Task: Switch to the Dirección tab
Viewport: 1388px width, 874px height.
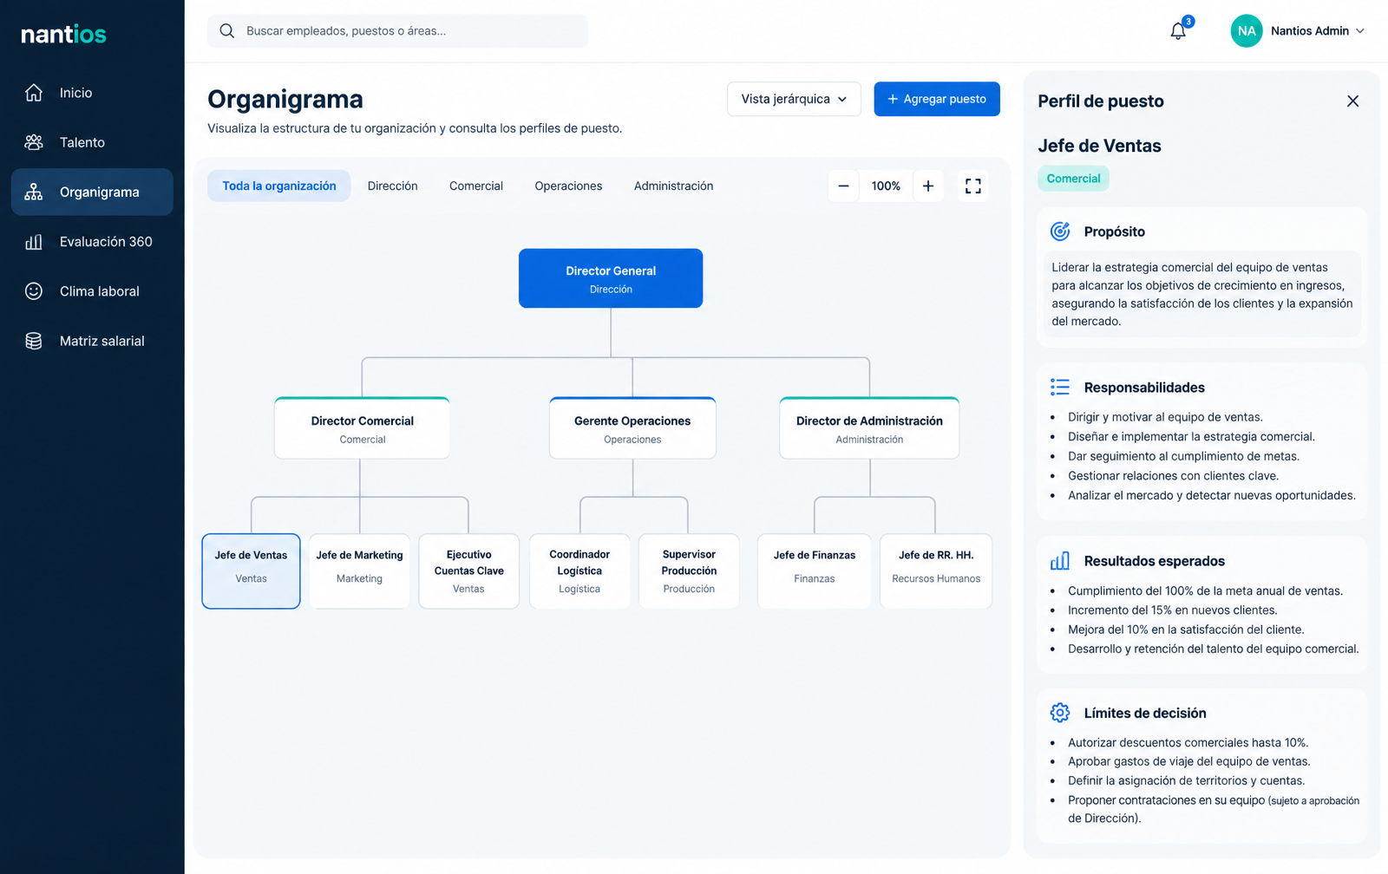Action: 392,186
